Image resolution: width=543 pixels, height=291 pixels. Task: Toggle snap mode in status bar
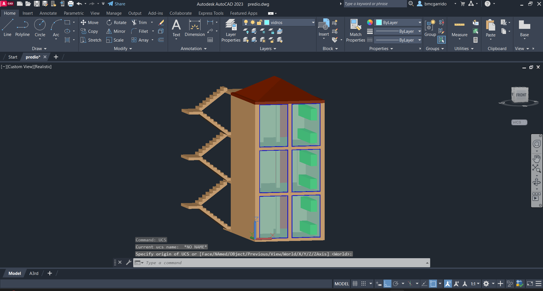click(364, 284)
